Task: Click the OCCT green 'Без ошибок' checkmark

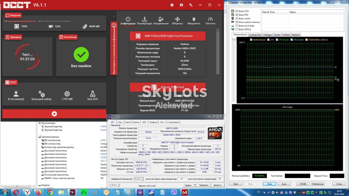Action: 81,54
